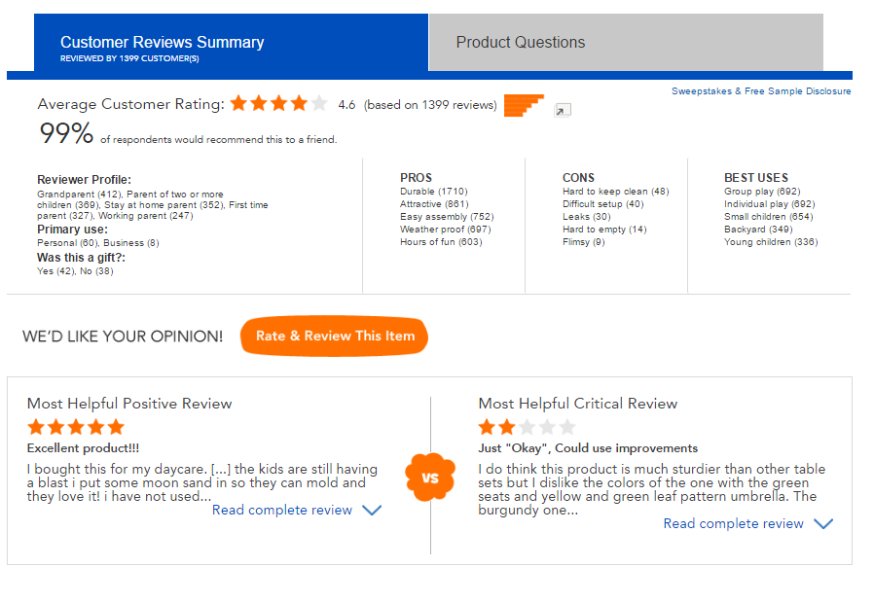Viewport: 874px width, 603px height.
Task: Click the "based on 1399 reviews" text
Action: point(429,105)
